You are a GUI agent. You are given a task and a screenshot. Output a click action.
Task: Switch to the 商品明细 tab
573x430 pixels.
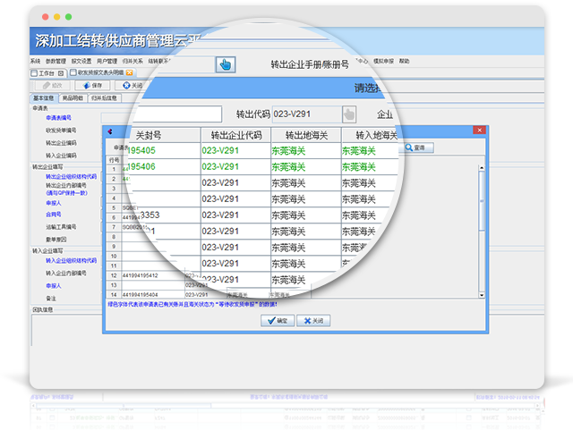(x=73, y=97)
